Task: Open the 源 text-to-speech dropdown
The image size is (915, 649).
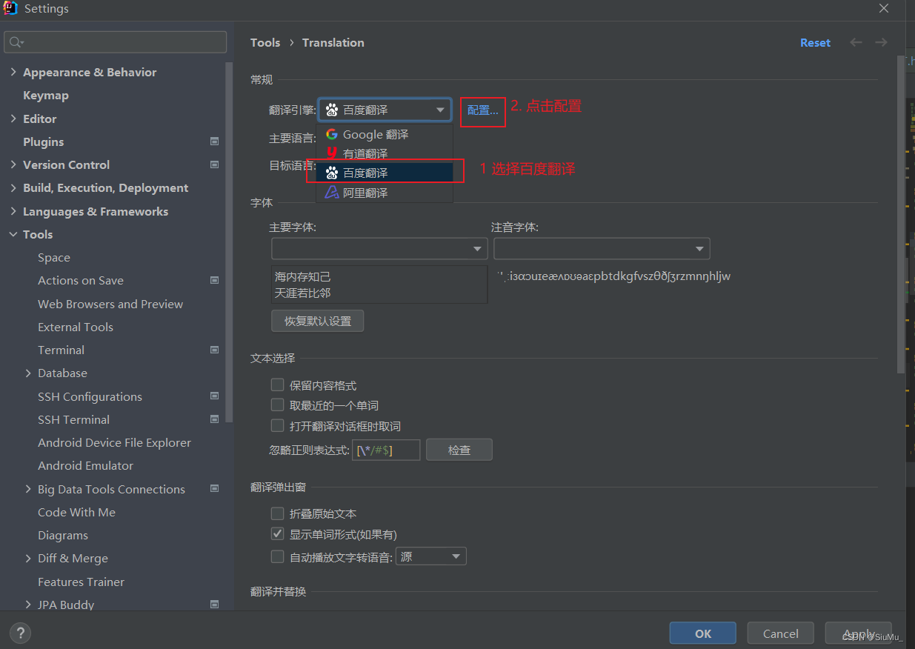Action: (431, 556)
